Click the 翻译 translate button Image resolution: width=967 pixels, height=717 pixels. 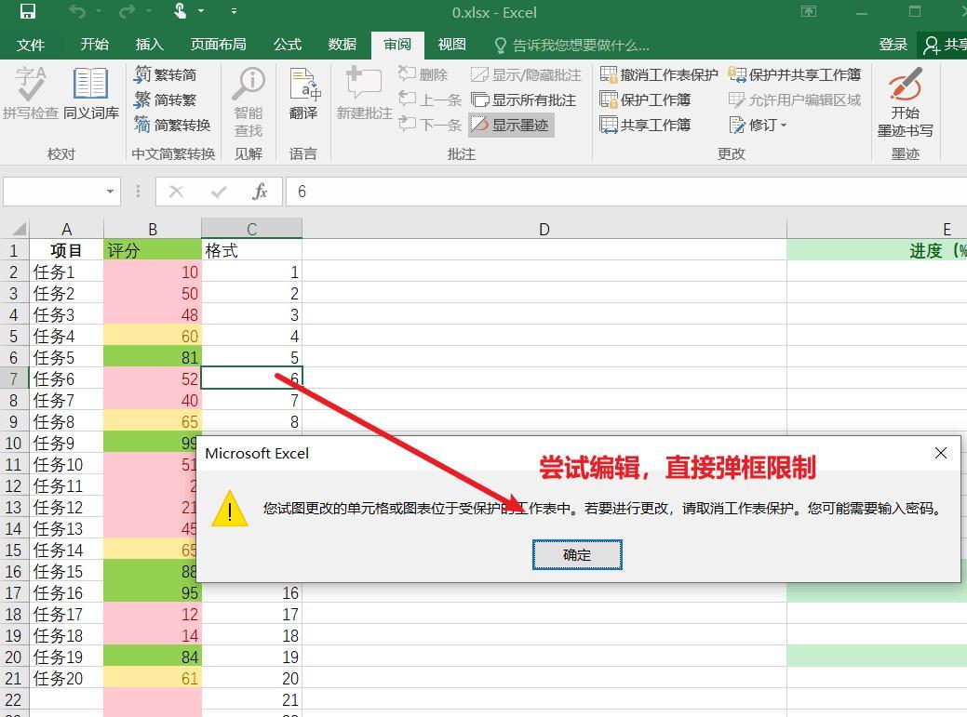[303, 92]
